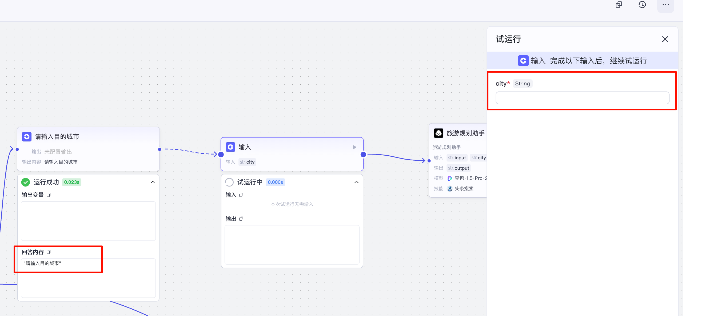The height and width of the screenshot is (316, 701).
Task: Collapse the 运行成功 result panel
Action: tap(153, 182)
